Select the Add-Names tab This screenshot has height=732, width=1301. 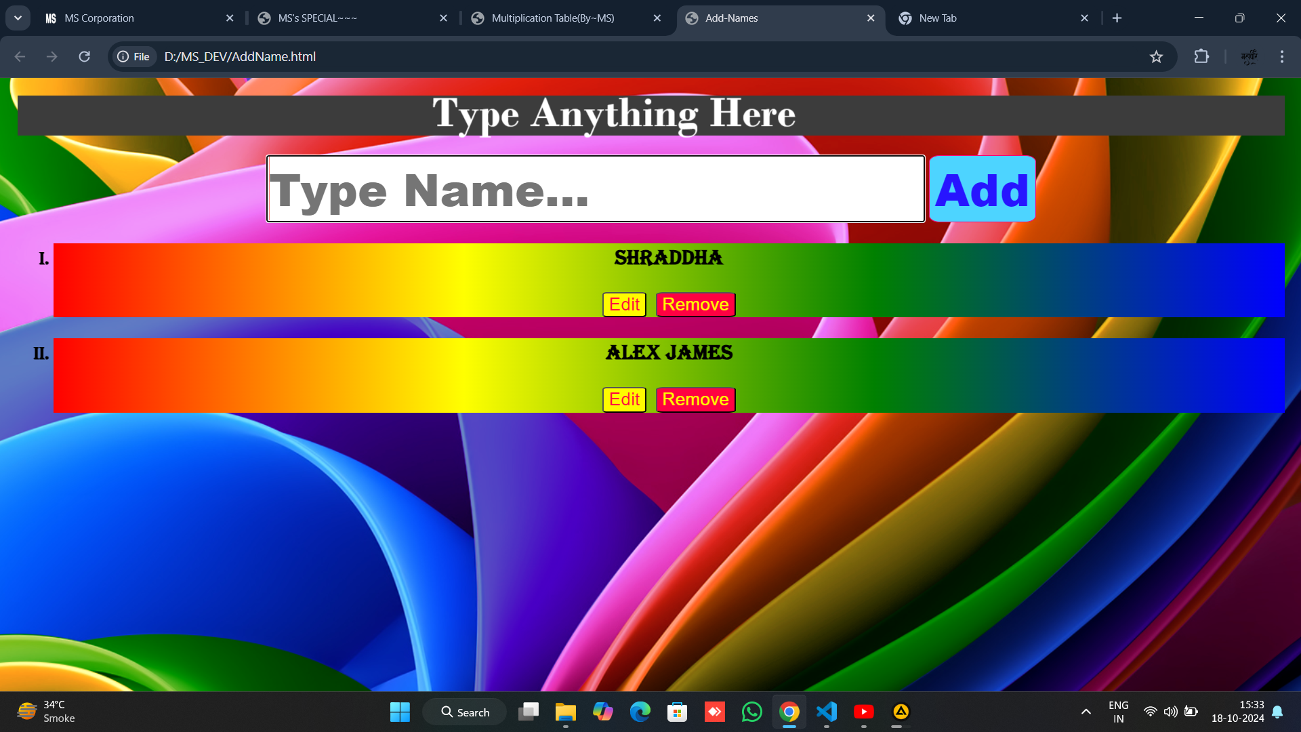pyautogui.click(x=781, y=18)
